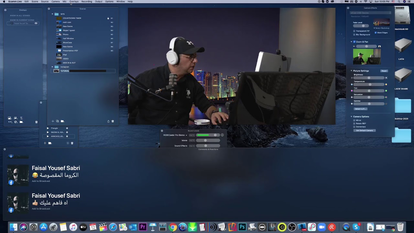Click Set Default Camera button
Image resolution: width=414 pixels, height=233 pixels.
click(x=365, y=130)
